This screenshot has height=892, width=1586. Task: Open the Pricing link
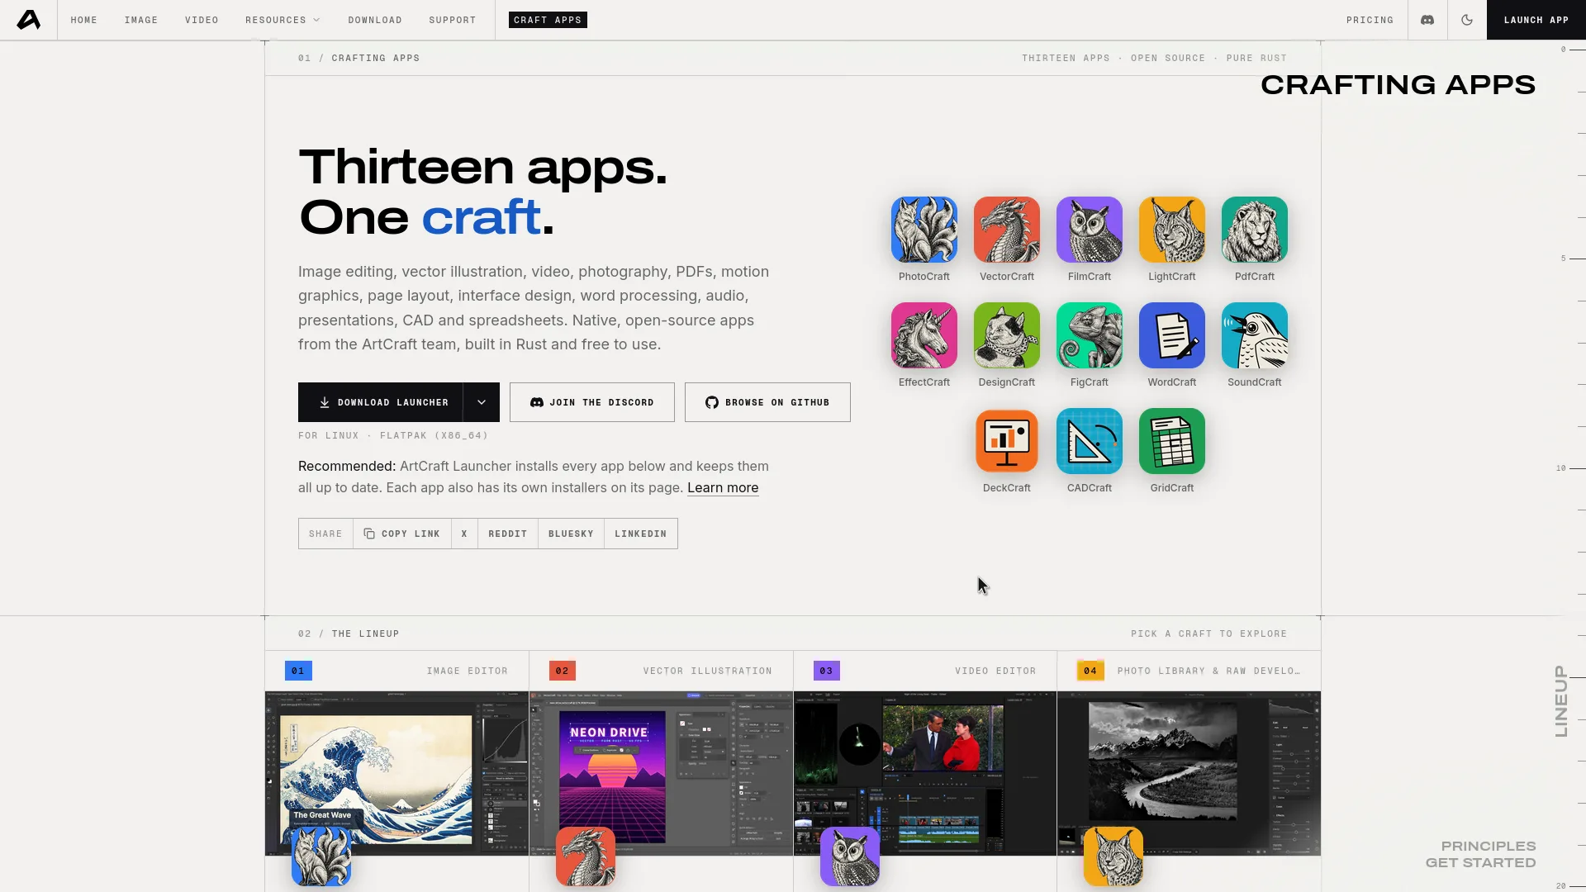[x=1370, y=20]
